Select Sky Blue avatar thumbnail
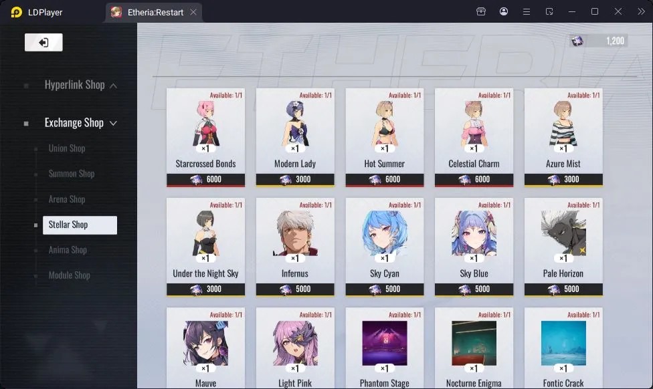The image size is (653, 389). (x=474, y=233)
